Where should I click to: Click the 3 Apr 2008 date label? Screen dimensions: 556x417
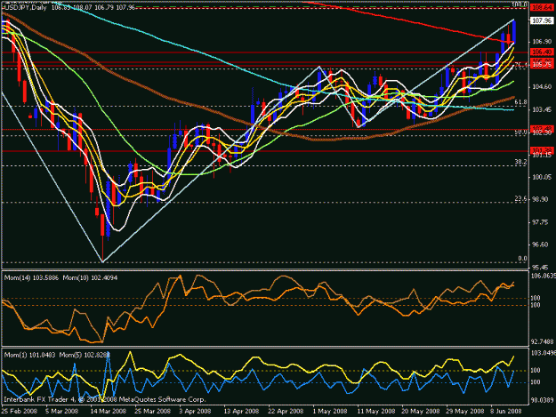(x=195, y=412)
